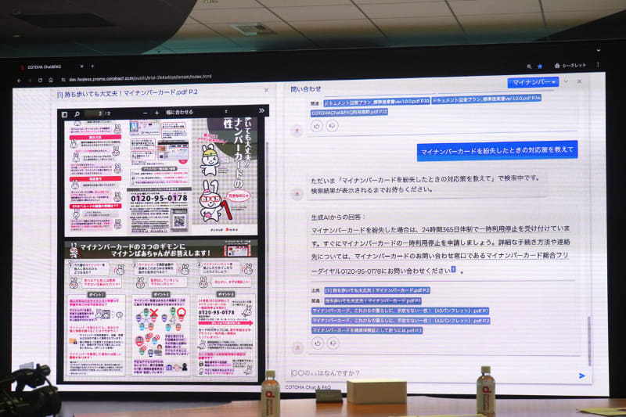The image size is (626, 417).
Task: Click the PDF title 持ち歩いても大丈夫 link
Action: (128, 92)
